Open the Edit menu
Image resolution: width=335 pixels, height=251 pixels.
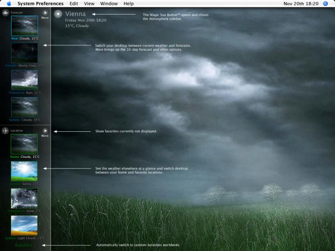click(x=73, y=3)
